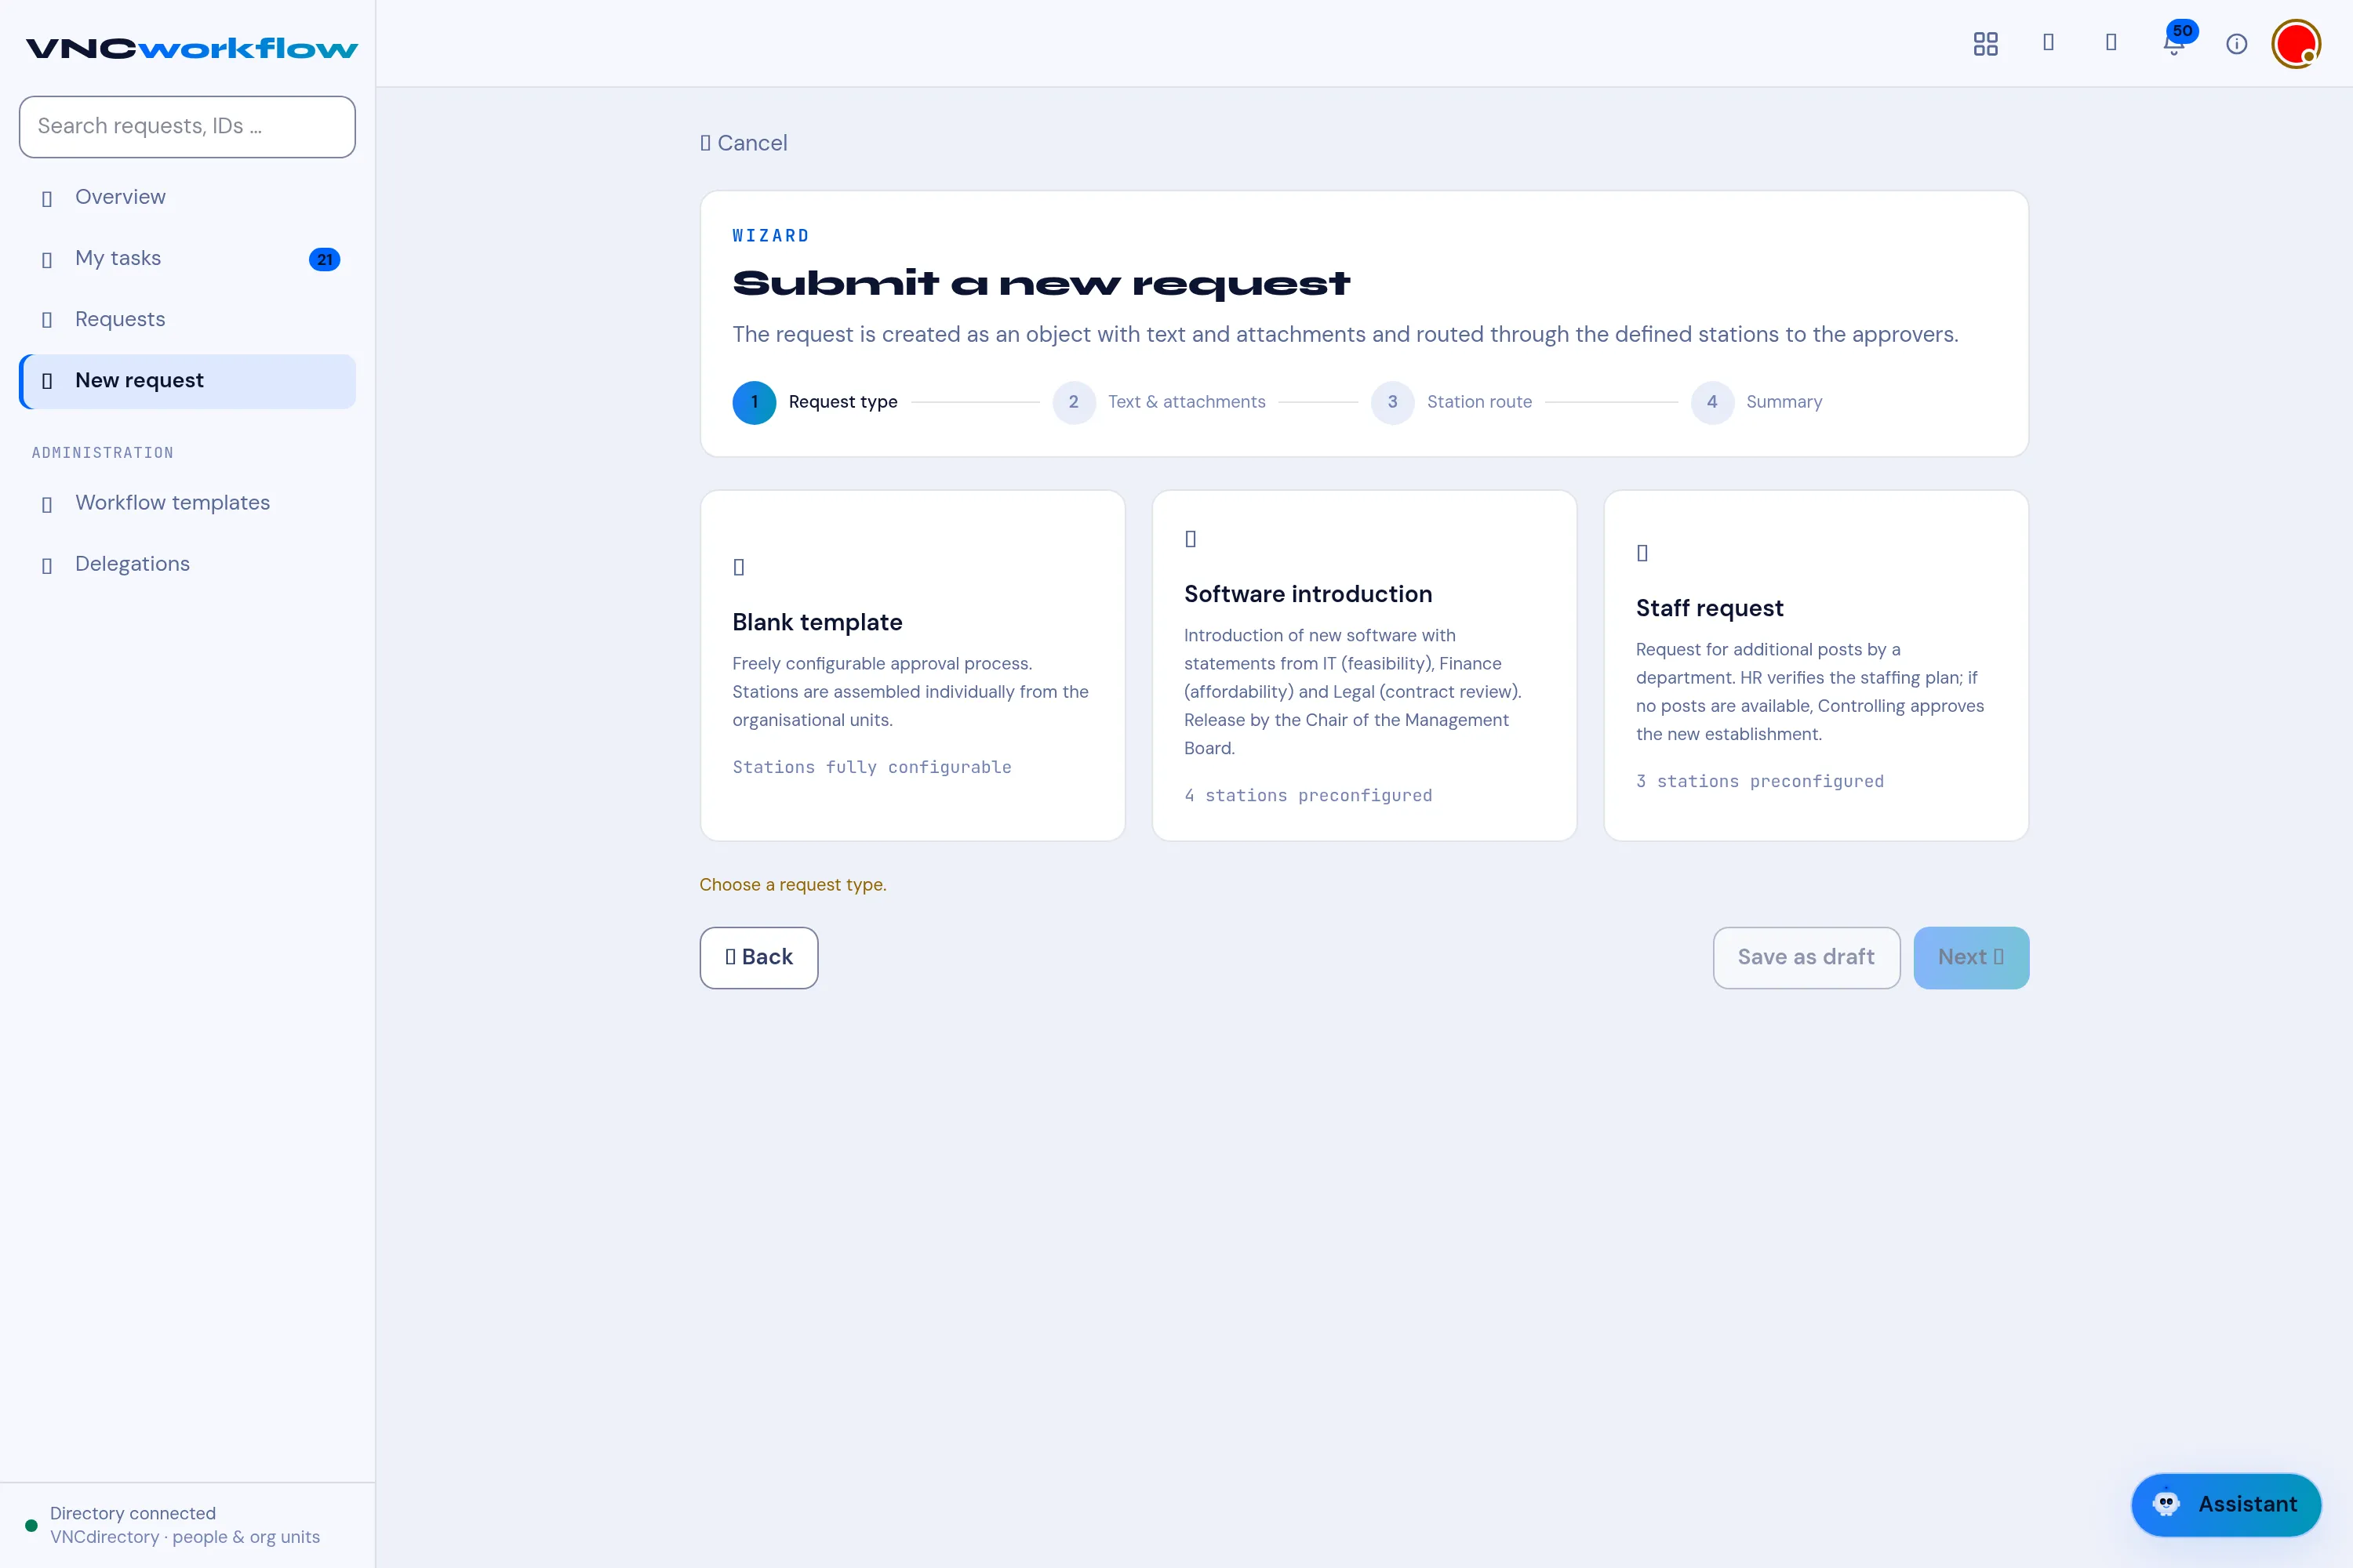Click the Software introduction card icon
Viewport: 2353px width, 1568px height.
click(1191, 539)
